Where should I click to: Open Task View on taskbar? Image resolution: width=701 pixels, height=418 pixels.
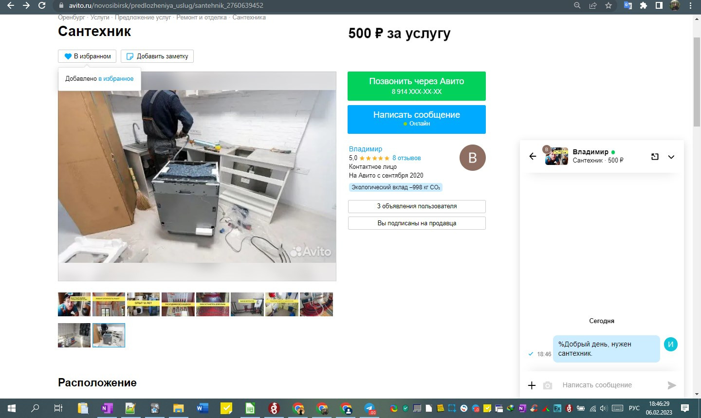click(x=58, y=408)
